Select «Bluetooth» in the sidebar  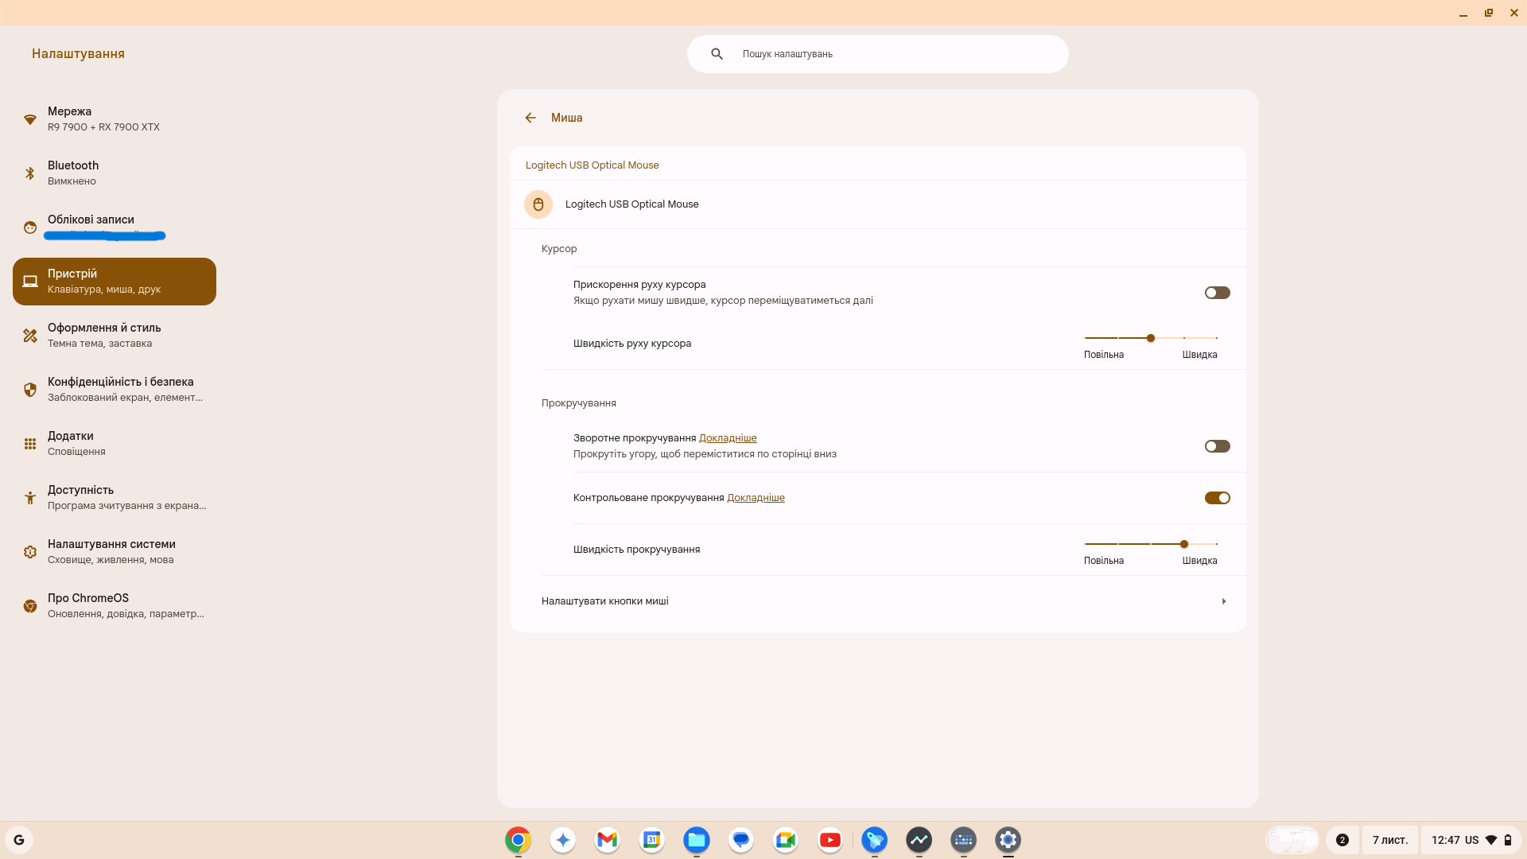72,173
